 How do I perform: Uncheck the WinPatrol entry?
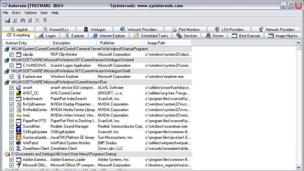pyautogui.click(x=12, y=143)
